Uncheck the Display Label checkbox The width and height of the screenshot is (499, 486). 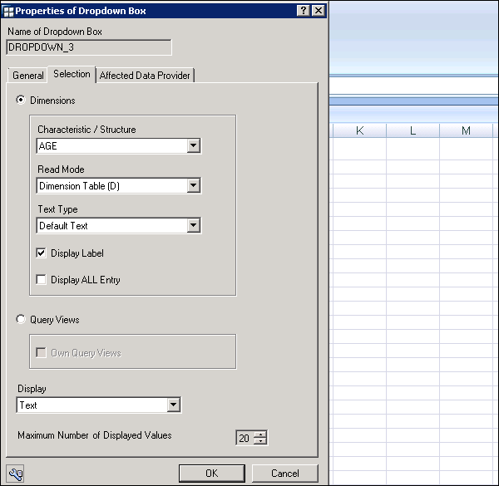[x=42, y=253]
